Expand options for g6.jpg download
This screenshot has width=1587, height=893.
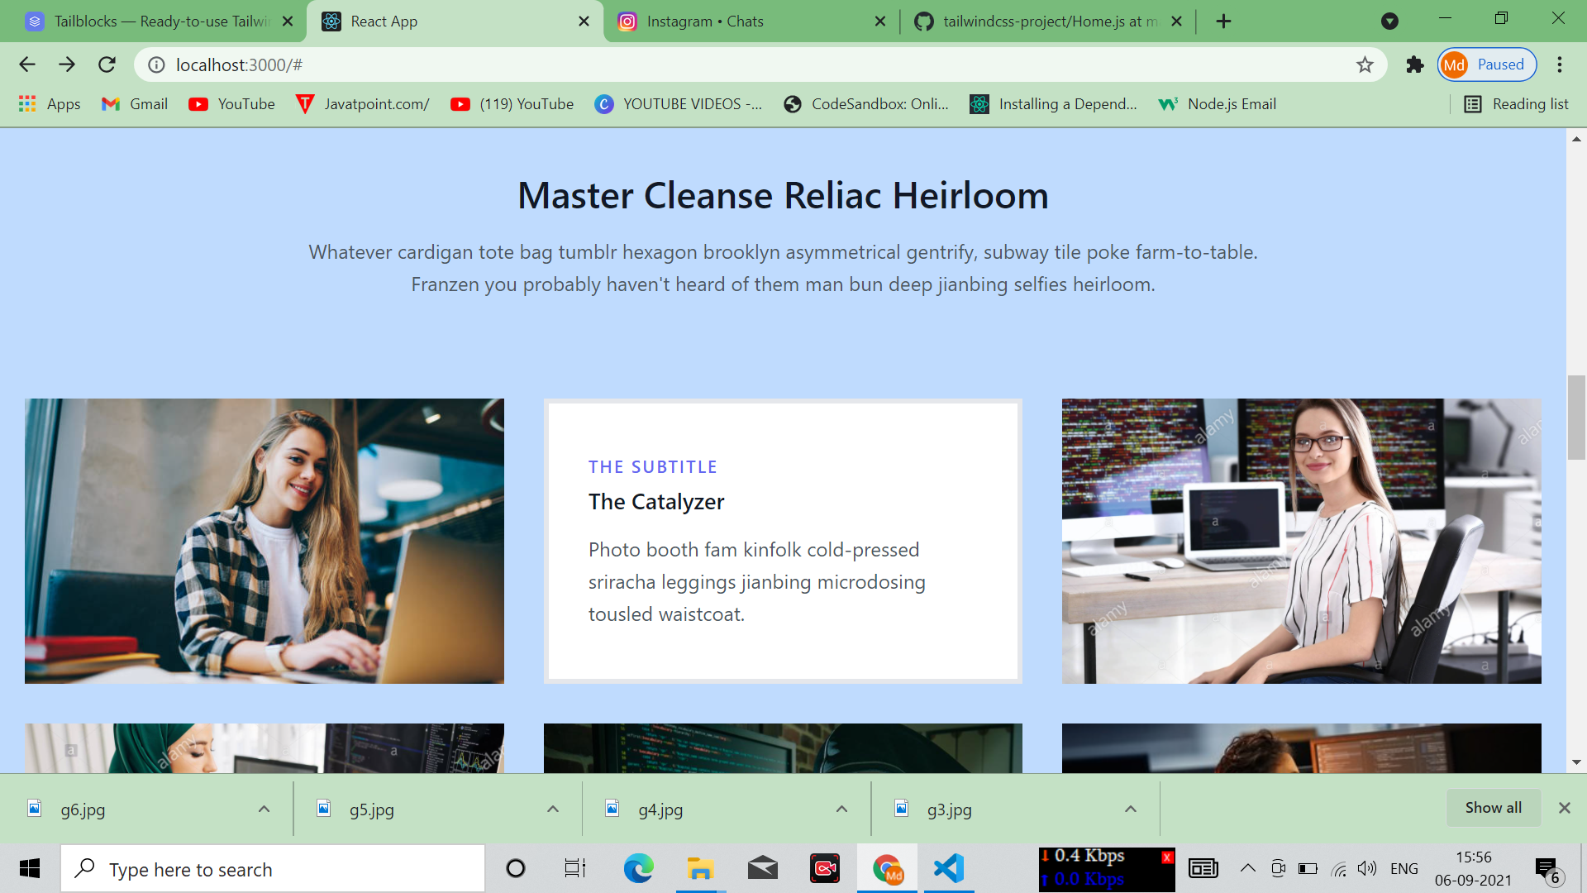264,809
